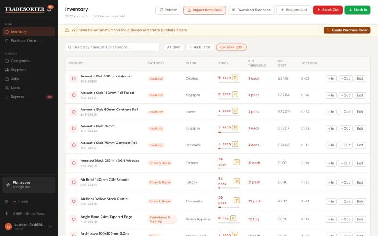Click Add product button
Viewport: 378px width, 236px height.
[294, 10]
